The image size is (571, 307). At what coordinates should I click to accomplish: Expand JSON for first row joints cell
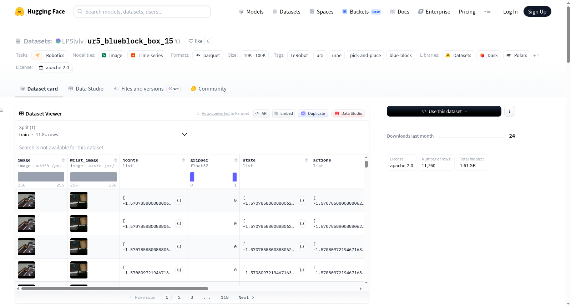179,200
